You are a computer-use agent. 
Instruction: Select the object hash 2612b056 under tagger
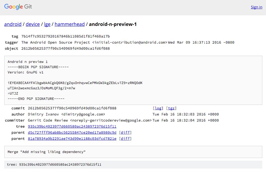pos(66,49)
